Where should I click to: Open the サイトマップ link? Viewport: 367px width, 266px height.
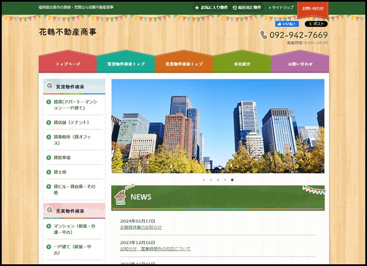tap(281, 7)
